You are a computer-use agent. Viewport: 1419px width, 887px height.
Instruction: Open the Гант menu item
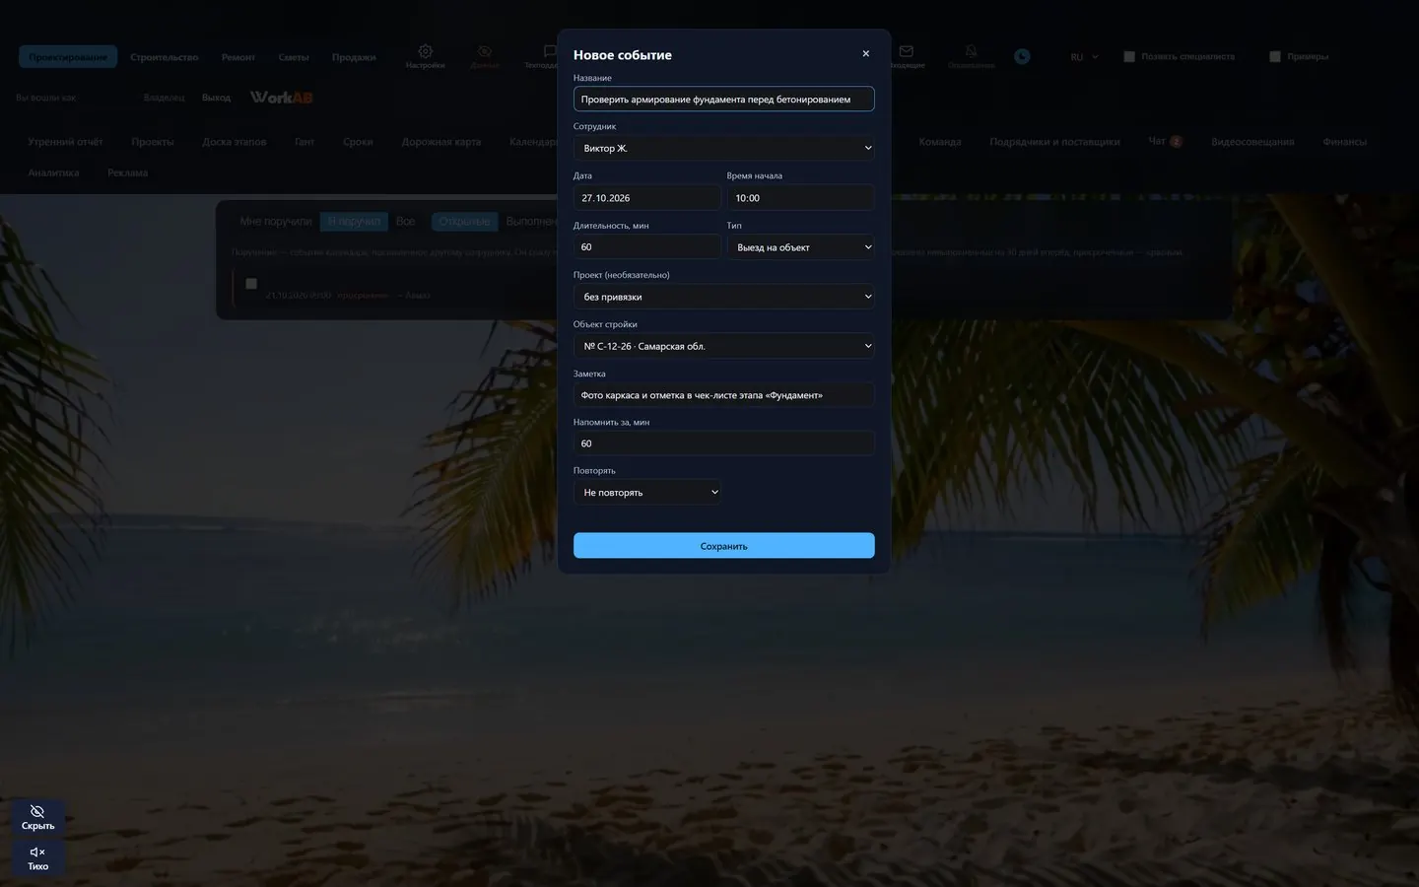pos(304,142)
